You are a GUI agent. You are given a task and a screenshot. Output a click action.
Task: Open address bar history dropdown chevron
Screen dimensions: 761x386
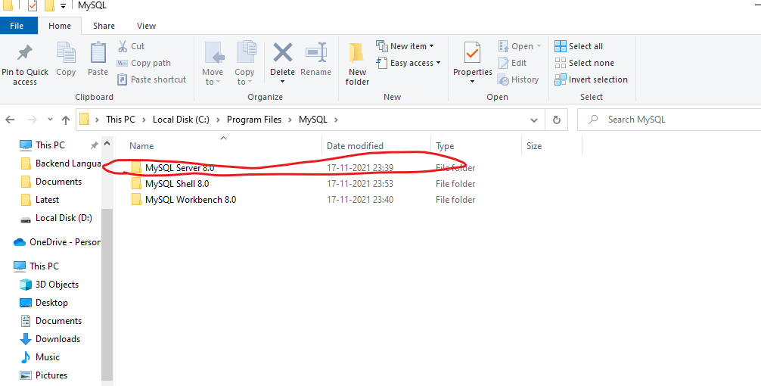(x=534, y=120)
